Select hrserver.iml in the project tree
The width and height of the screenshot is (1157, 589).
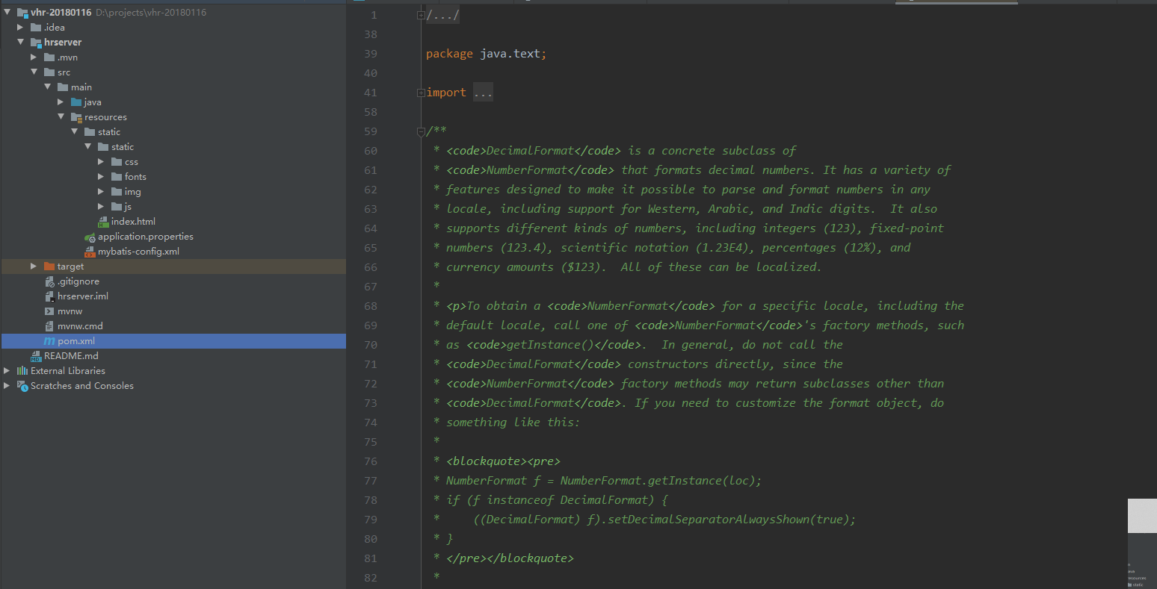[x=82, y=296]
